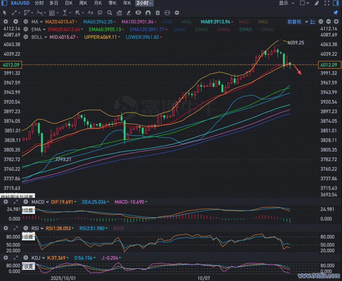Open the 显示 display dropdown

(286, 3)
